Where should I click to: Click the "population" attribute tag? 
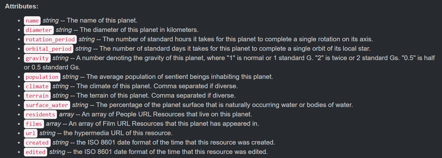click(x=42, y=77)
